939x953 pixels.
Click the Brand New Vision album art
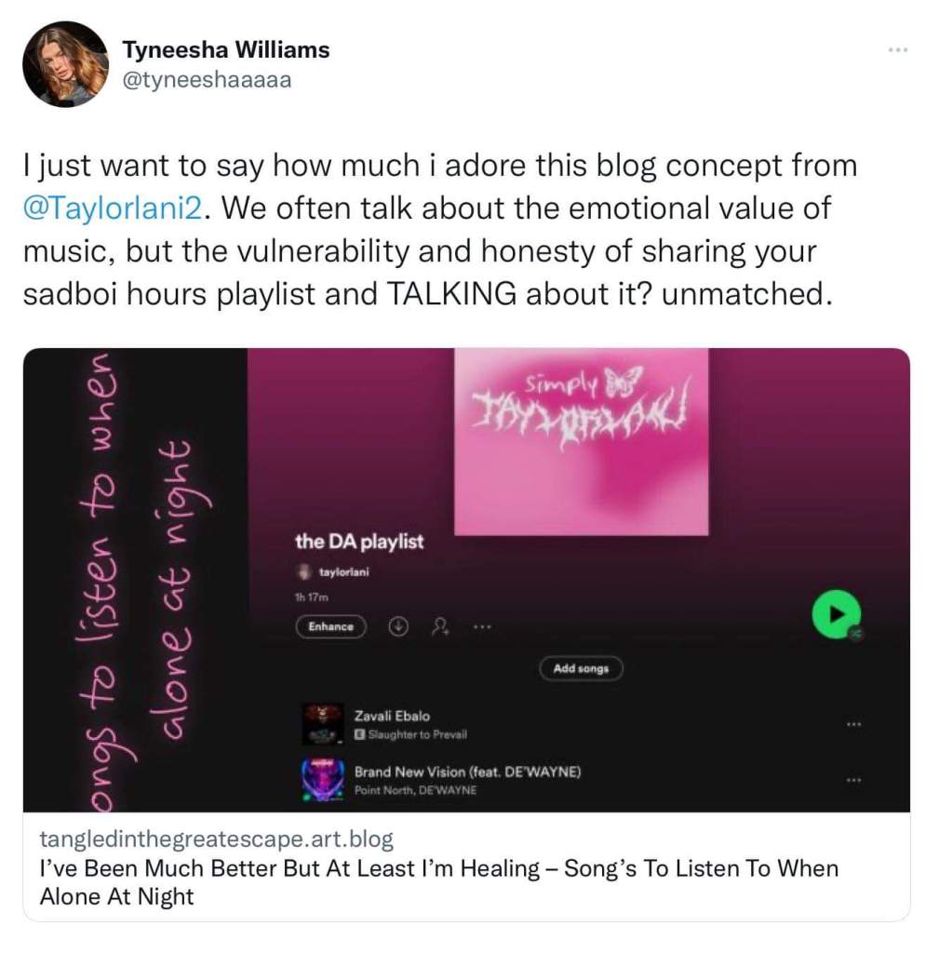323,781
